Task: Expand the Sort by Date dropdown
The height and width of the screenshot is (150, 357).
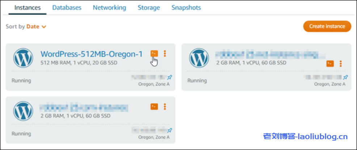Action: (x=36, y=26)
